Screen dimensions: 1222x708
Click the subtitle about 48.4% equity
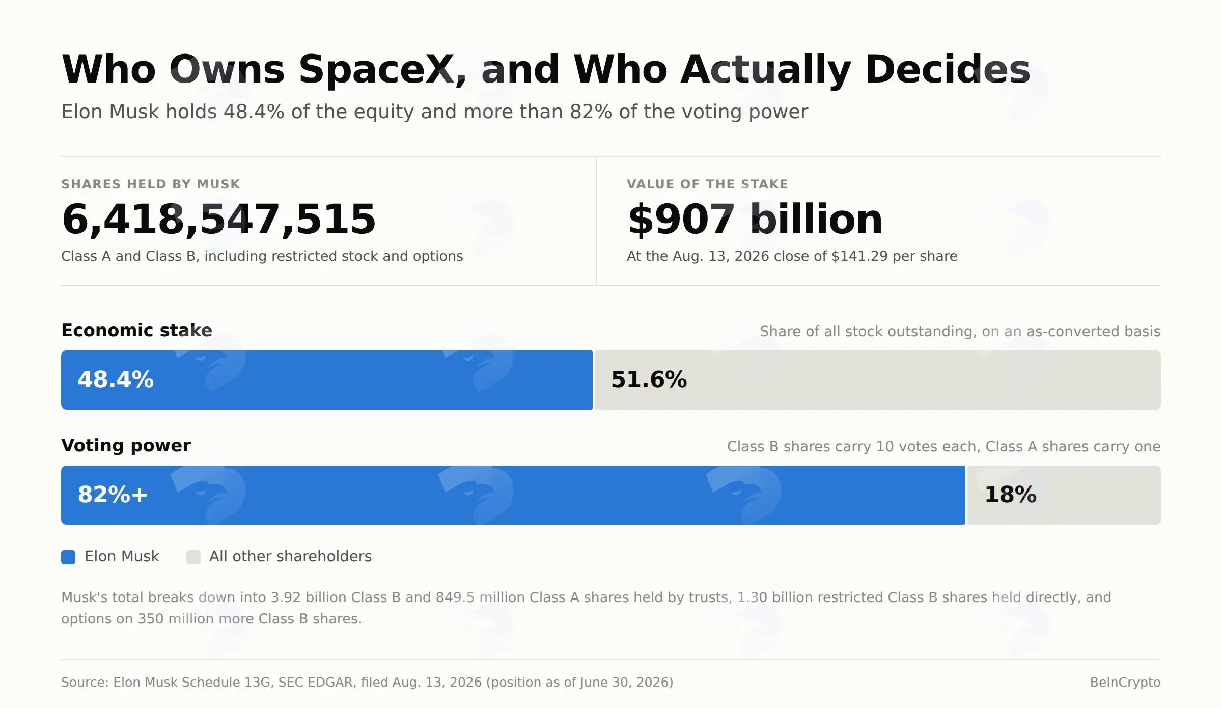tap(434, 112)
